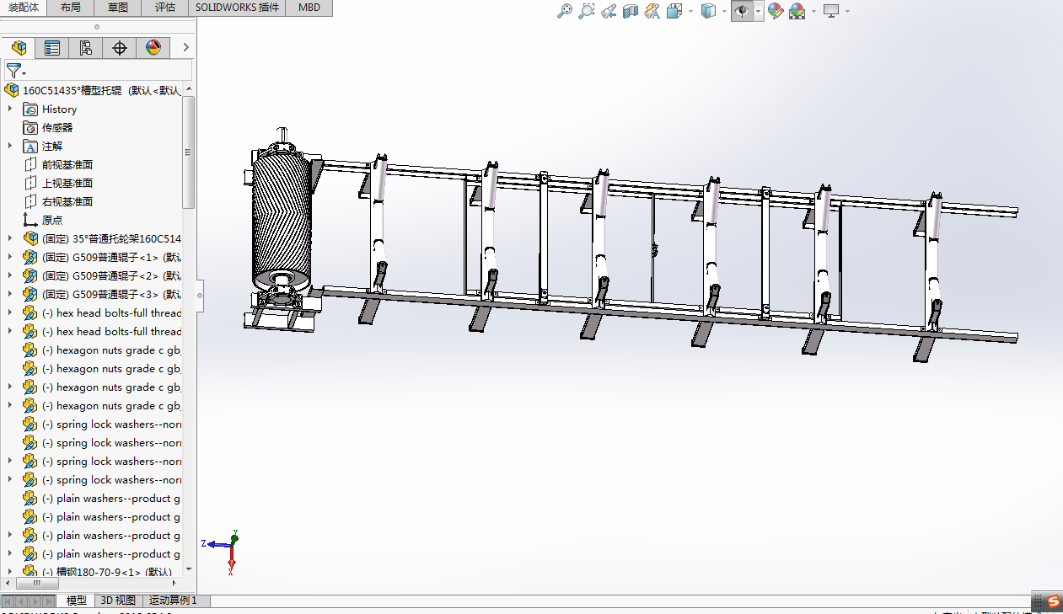Switch to the 评估 ribbon tab
This screenshot has height=614, width=1063.
[x=165, y=8]
